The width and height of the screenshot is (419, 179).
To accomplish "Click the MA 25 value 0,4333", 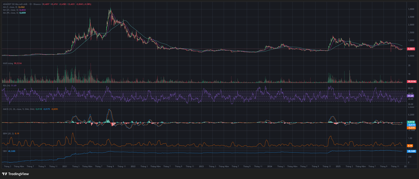I will [23, 10].
